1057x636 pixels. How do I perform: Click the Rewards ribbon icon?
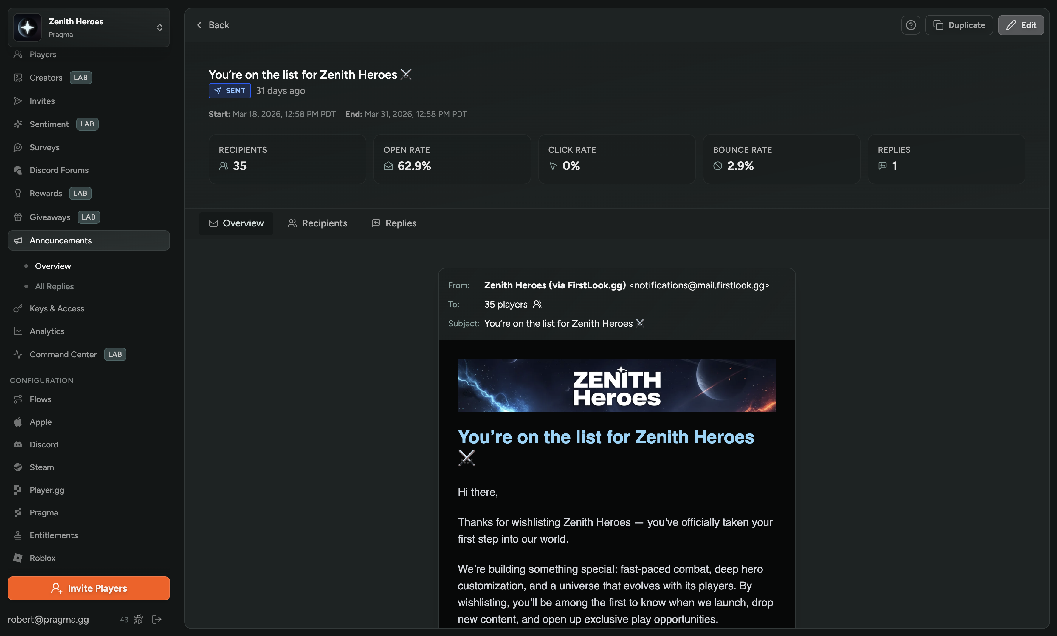point(18,193)
